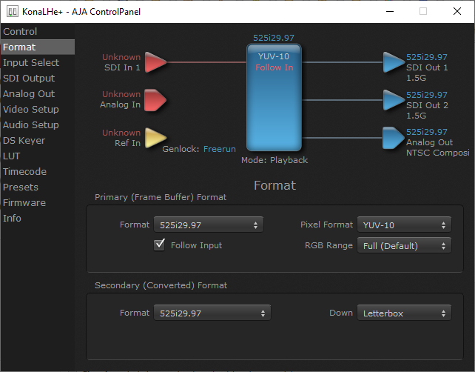Click the blue SDI Out 1 output triangle
This screenshot has height=372, width=475.
pos(394,62)
